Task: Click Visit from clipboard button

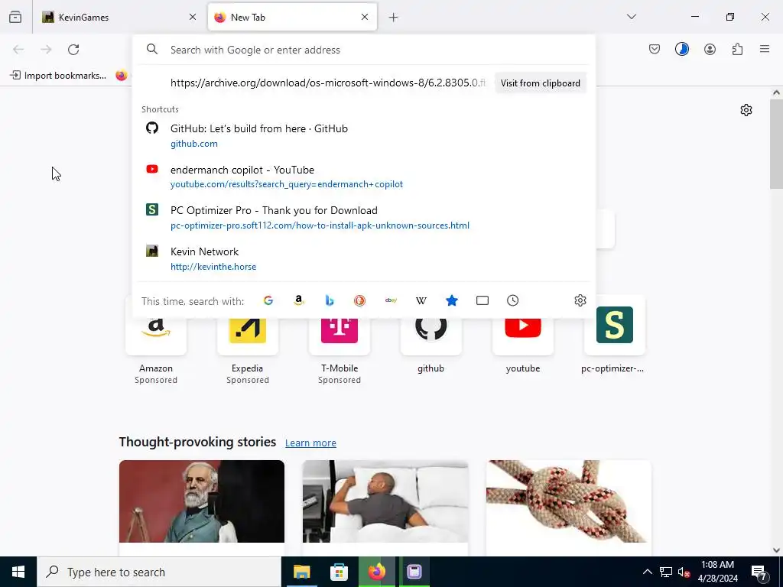Action: (x=541, y=83)
